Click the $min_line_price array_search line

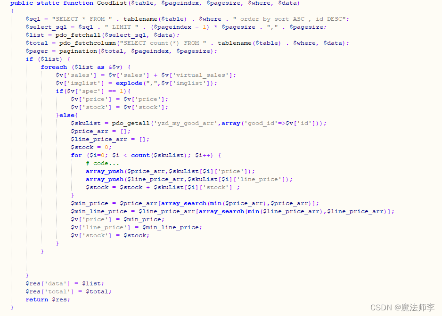click(233, 212)
